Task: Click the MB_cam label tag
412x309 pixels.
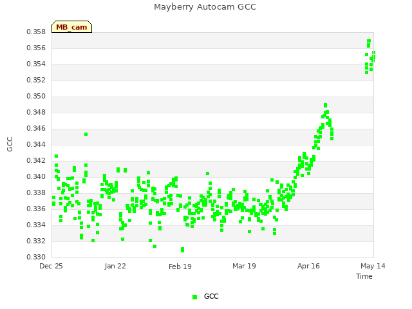Action: click(71, 27)
